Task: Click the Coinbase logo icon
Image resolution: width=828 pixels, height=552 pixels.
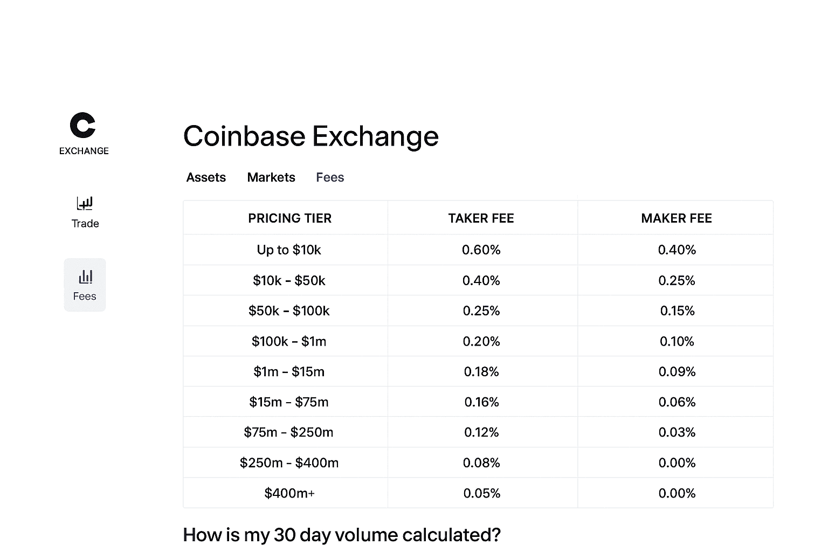Action: point(83,125)
